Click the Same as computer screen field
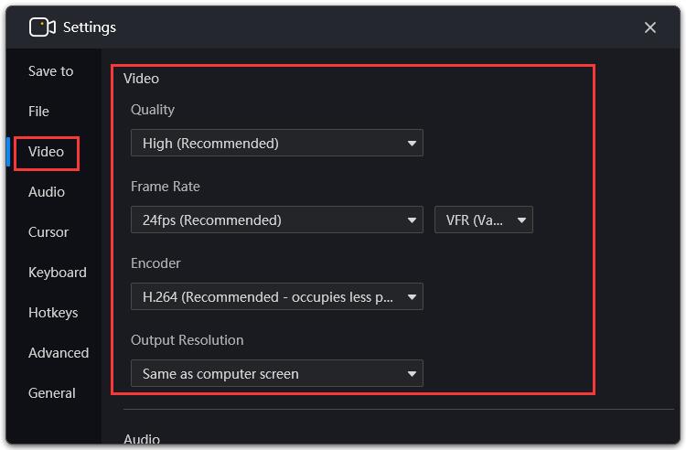 277,373
